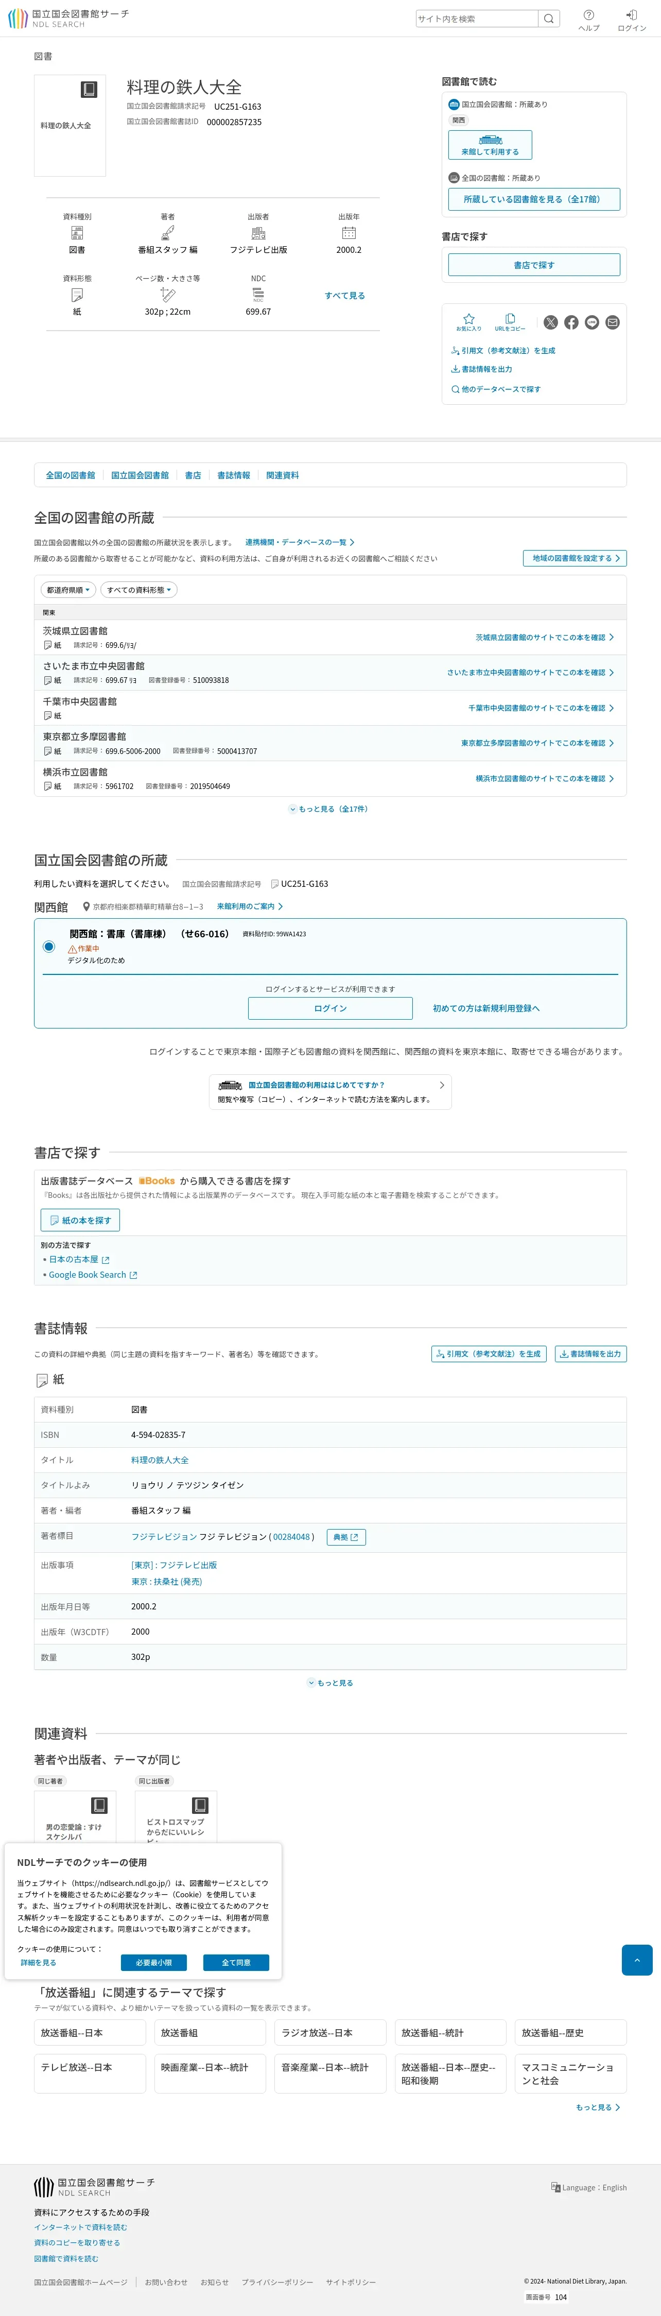The width and height of the screenshot is (661, 2316).
Task: Click 引用文（参考文献注）を生成 in sidebar
Action: (x=503, y=351)
